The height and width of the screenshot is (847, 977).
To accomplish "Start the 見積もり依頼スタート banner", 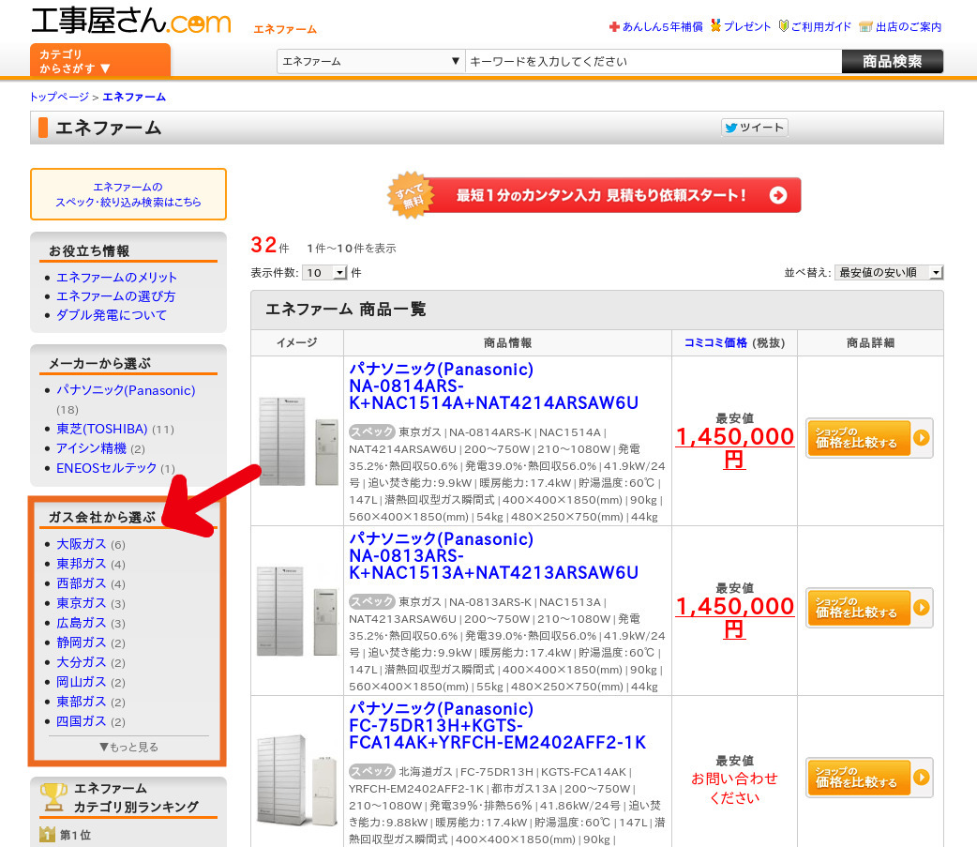I will [x=595, y=195].
